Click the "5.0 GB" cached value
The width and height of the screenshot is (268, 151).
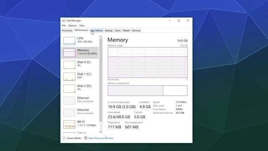[x=139, y=117]
